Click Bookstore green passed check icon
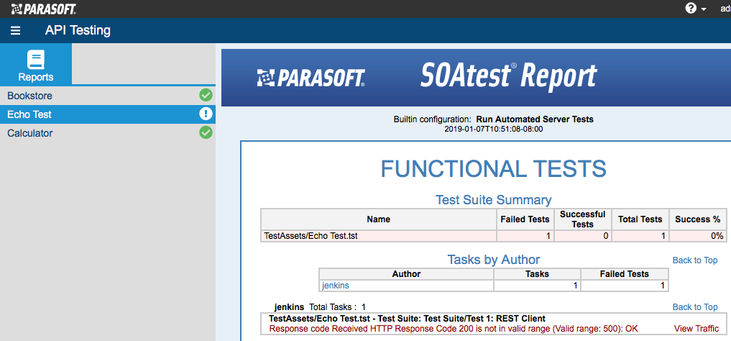Viewport: 731px width, 341px height. click(x=206, y=95)
